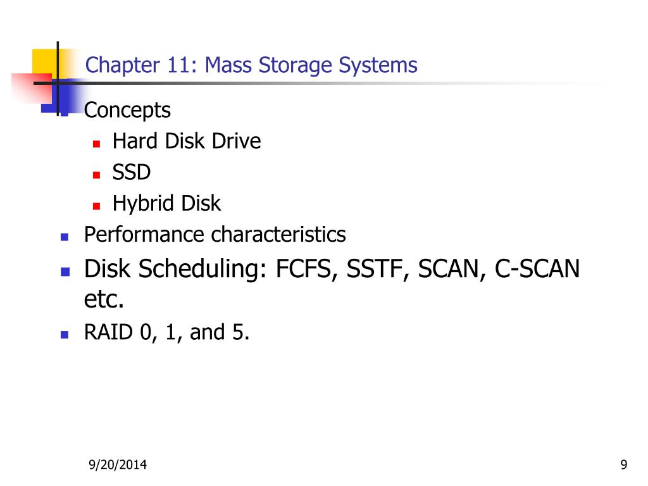Select the Hybrid Disk text line
Image resolution: width=648 pixels, height=486 pixels.
166,203
